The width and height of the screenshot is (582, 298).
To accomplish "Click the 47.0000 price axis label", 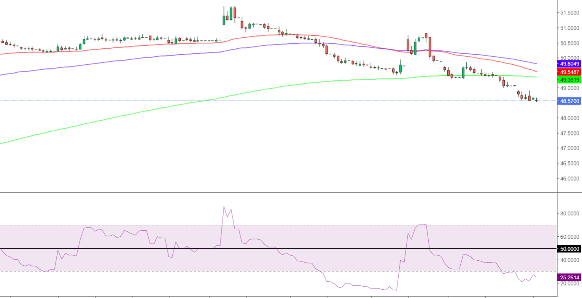I will 569,148.
